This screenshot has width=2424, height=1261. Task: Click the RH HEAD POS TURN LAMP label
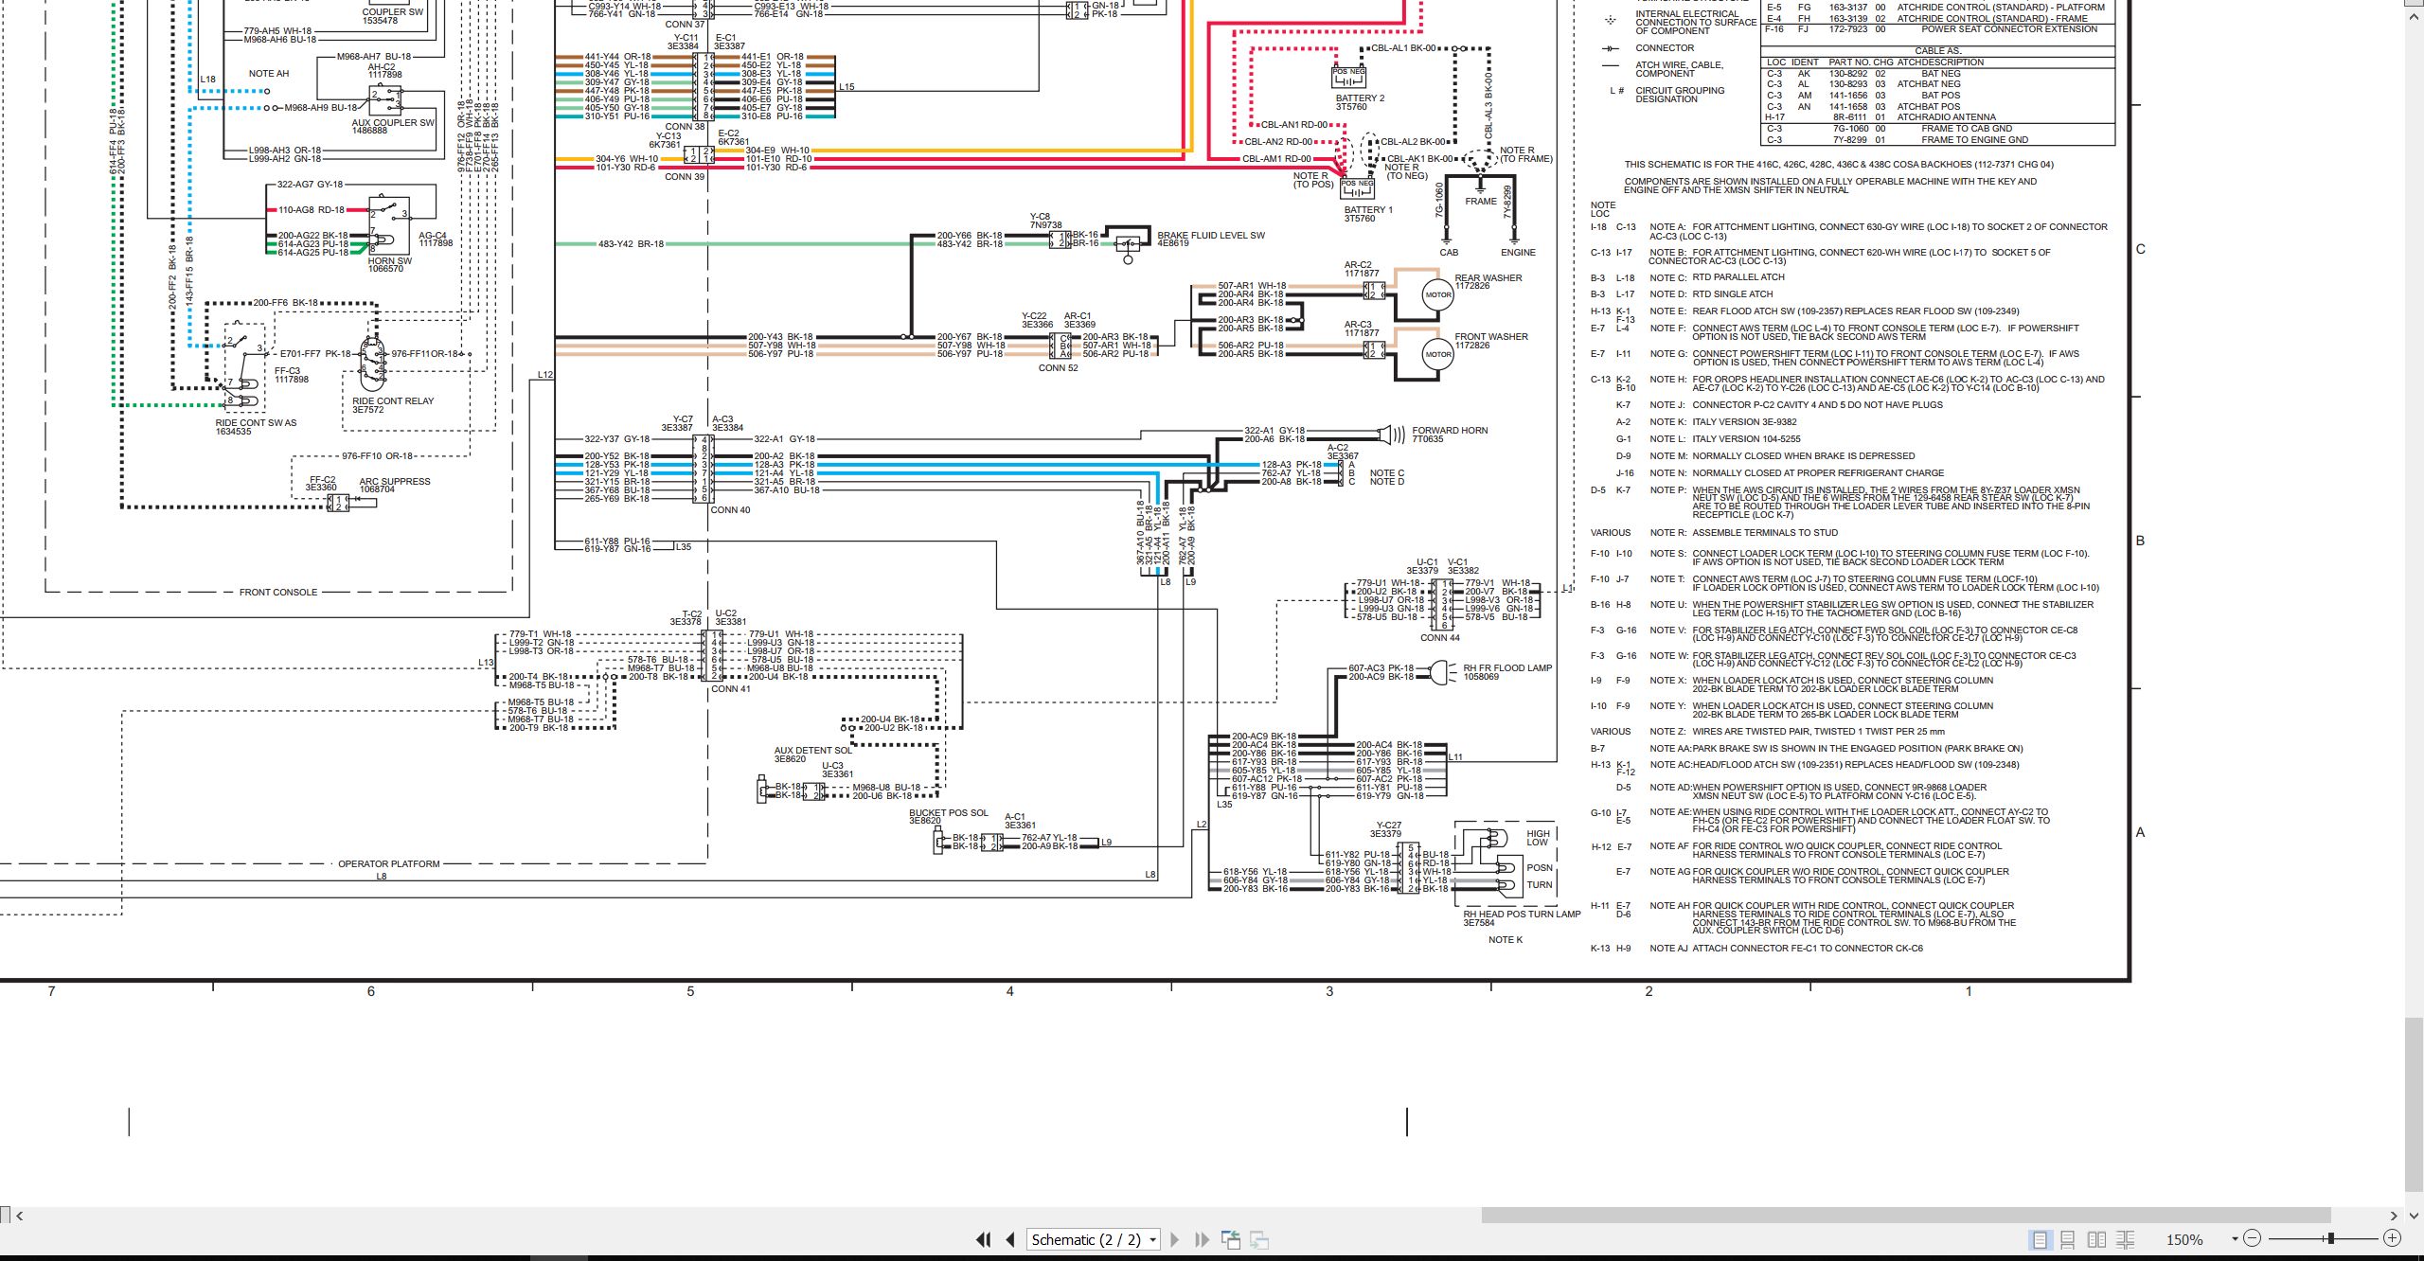point(1522,915)
